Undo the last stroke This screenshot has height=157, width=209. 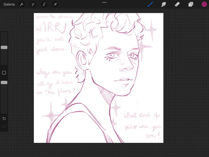(x=4, y=119)
